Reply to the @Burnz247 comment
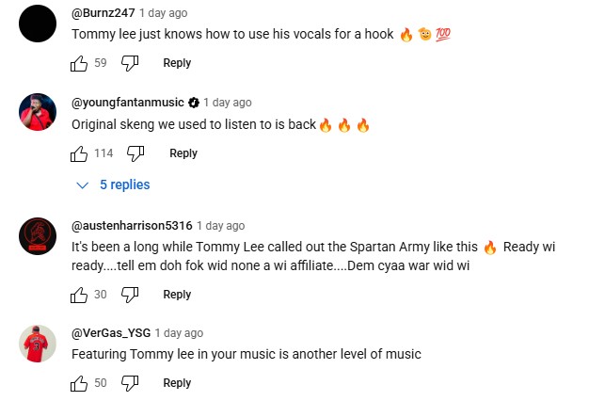Image resolution: width=589 pixels, height=401 pixels. click(x=177, y=63)
